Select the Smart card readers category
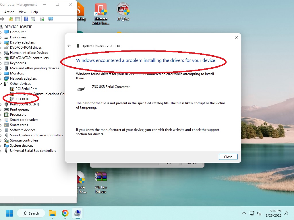The image size is (294, 220). (24, 120)
